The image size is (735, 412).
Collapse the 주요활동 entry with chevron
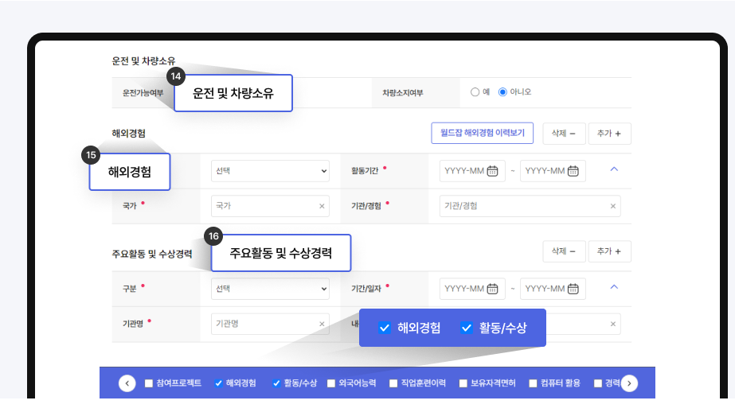pyautogui.click(x=614, y=287)
